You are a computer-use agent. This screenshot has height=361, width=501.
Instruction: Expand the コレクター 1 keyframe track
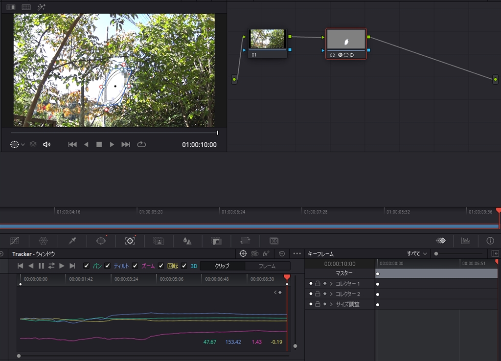pyautogui.click(x=331, y=284)
